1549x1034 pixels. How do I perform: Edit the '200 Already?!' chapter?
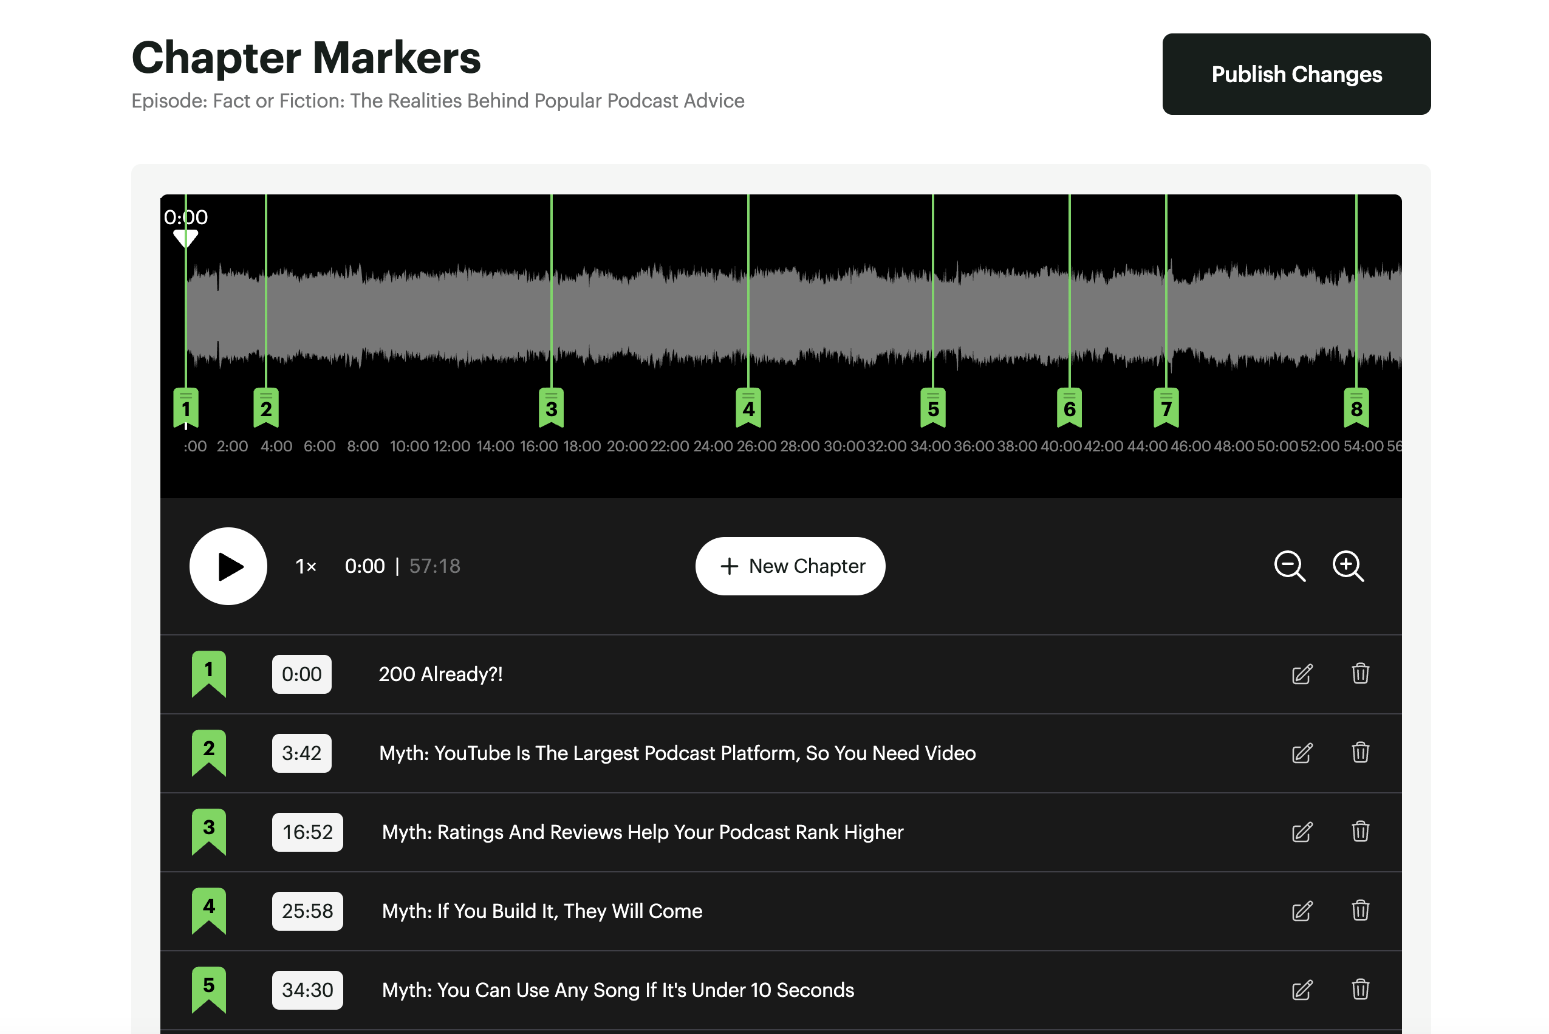tap(1302, 674)
